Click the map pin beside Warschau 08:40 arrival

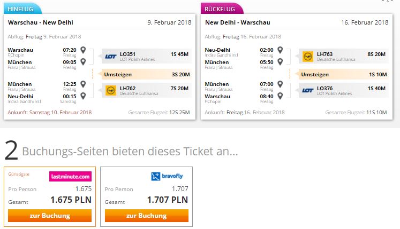point(280,96)
